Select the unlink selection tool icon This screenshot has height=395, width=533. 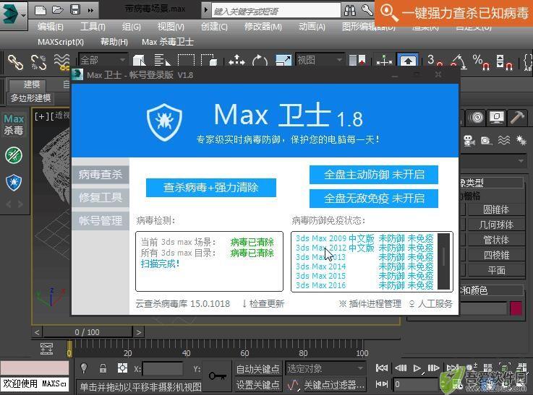(x=38, y=62)
